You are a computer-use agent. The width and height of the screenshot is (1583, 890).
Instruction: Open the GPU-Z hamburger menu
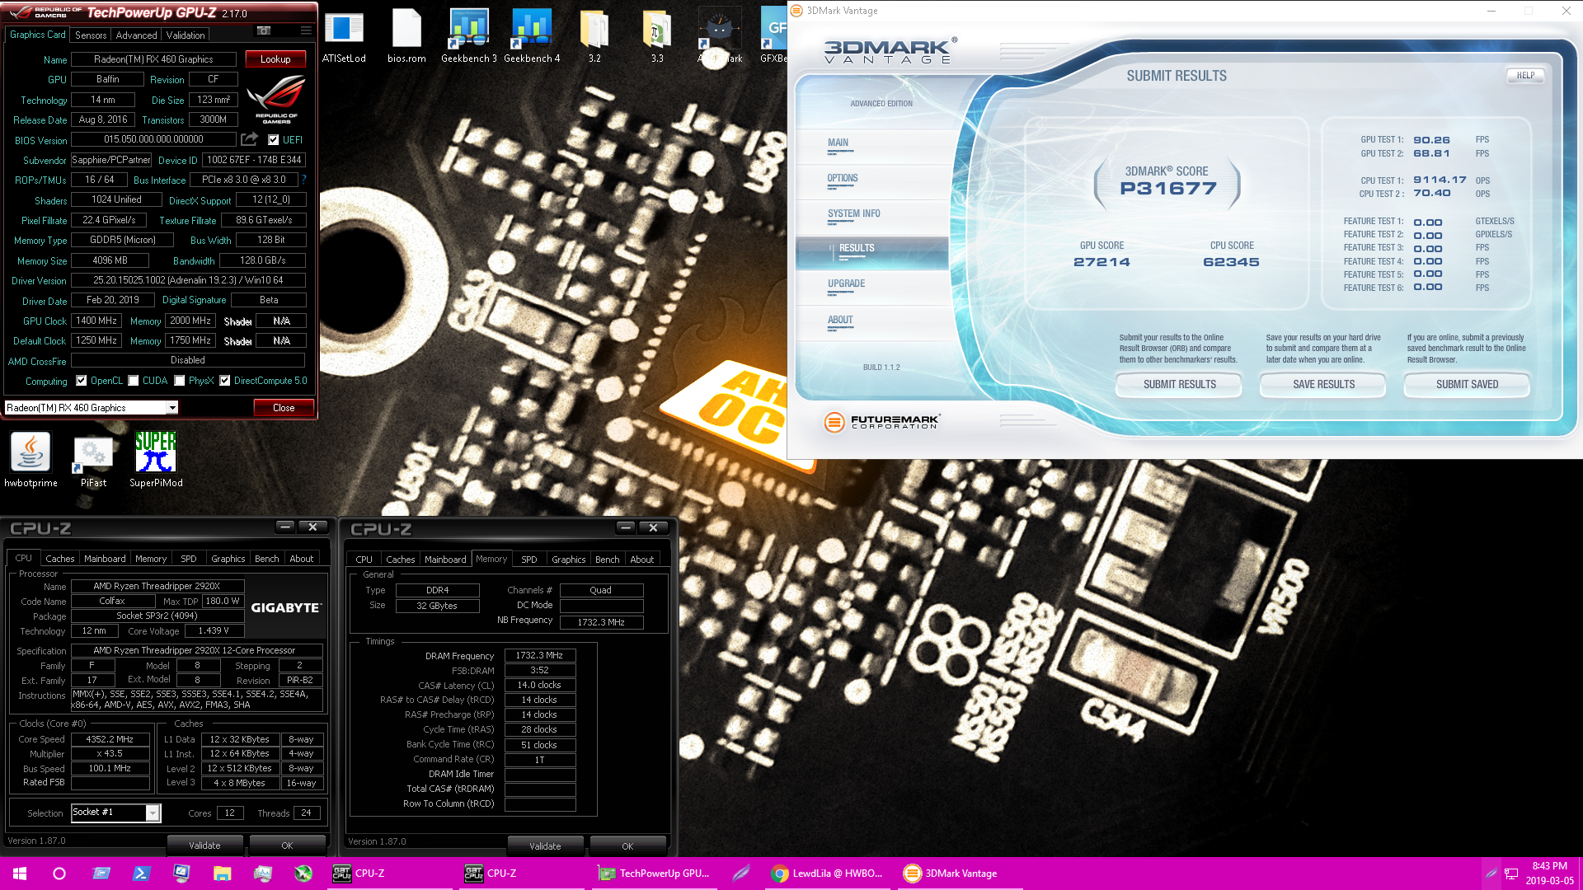(x=306, y=31)
